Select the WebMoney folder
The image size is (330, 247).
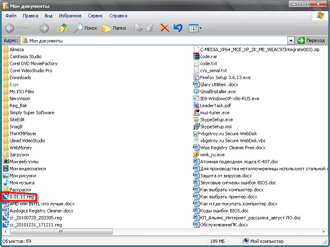pyautogui.click(x=17, y=148)
